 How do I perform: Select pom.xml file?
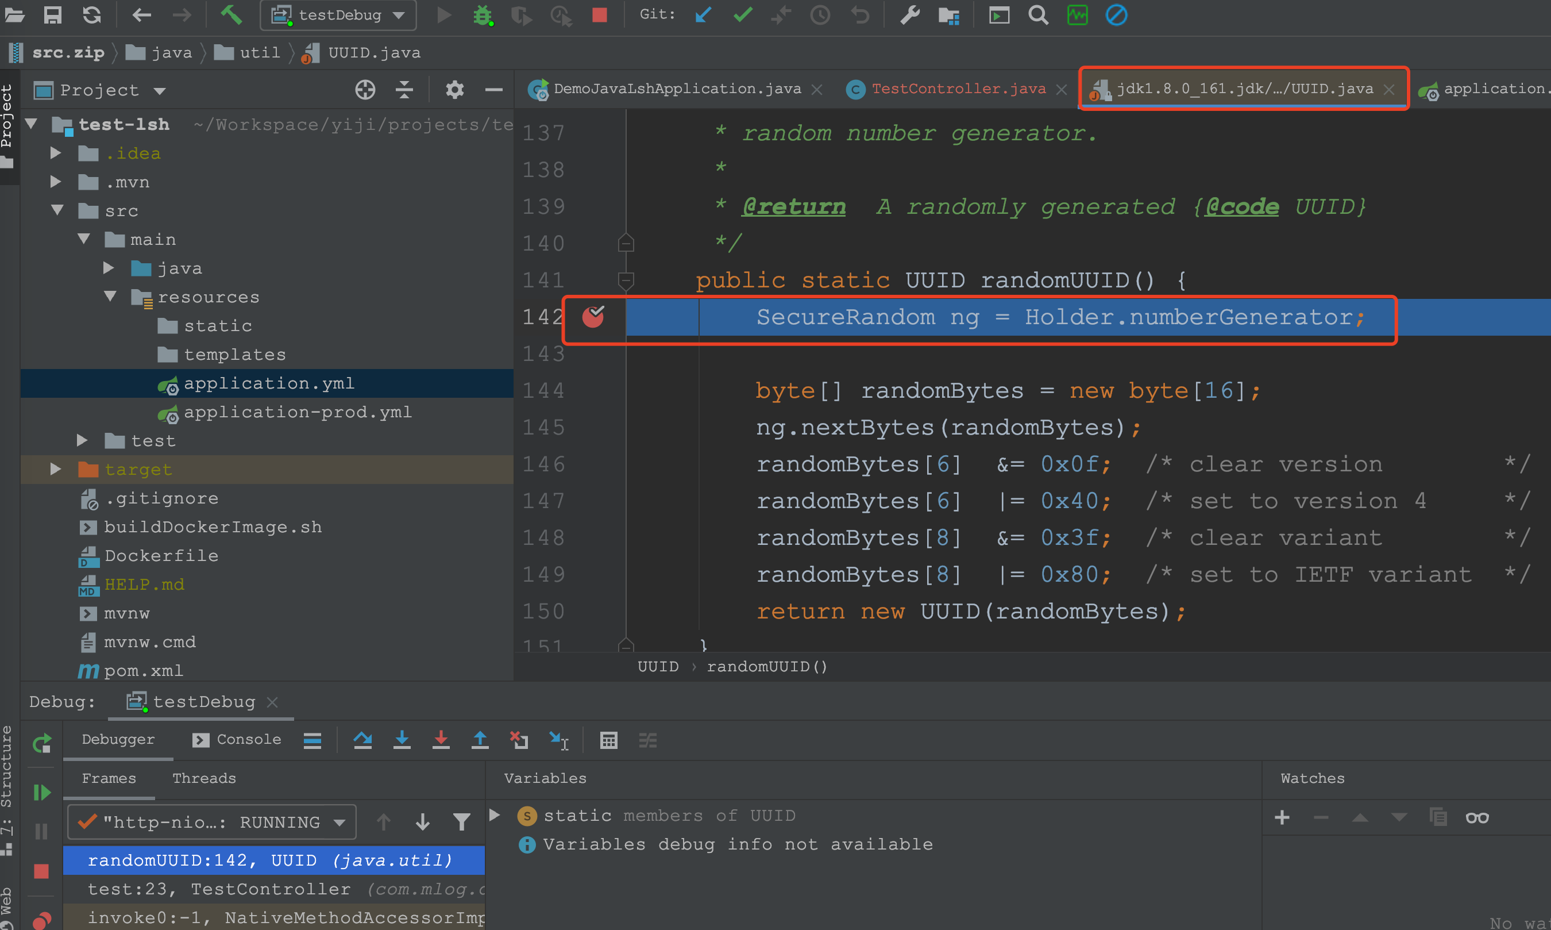tap(130, 671)
